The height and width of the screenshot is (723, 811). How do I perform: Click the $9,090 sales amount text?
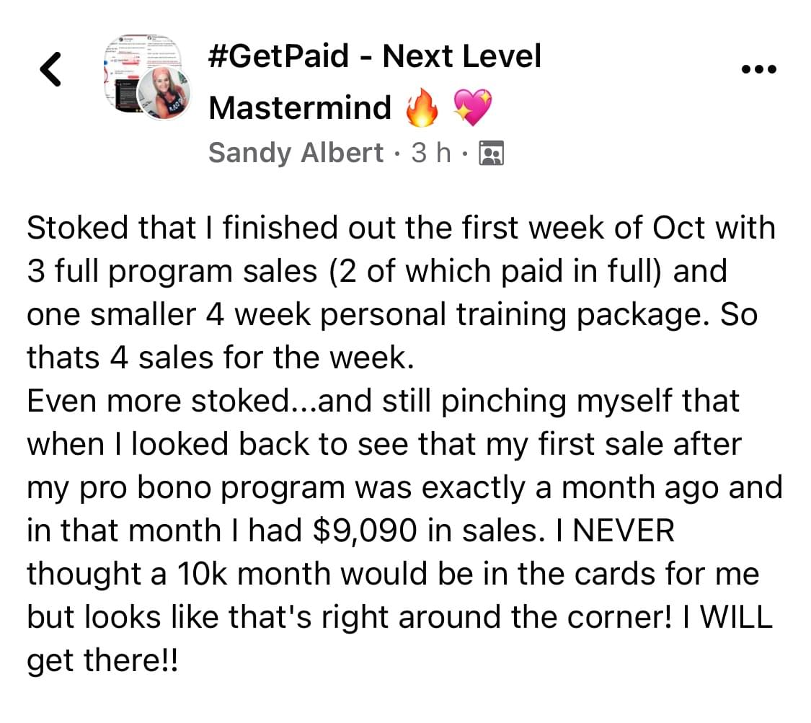(365, 531)
